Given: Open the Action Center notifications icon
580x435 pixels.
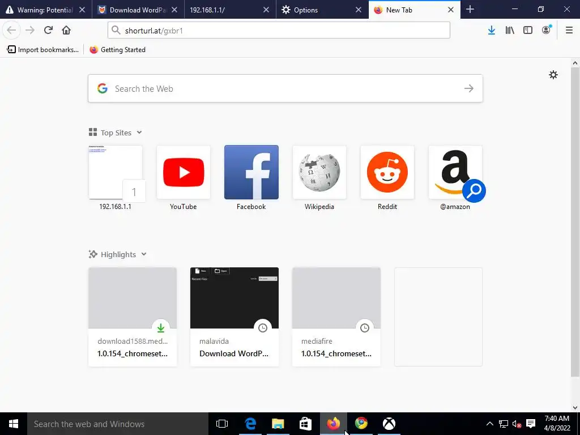Looking at the screenshot, I should coord(531,424).
